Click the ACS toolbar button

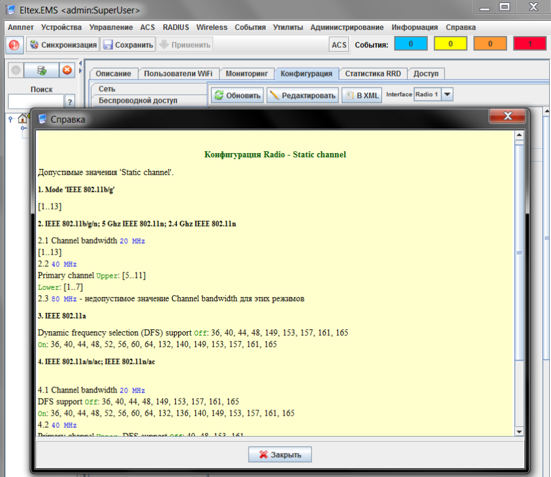(339, 45)
